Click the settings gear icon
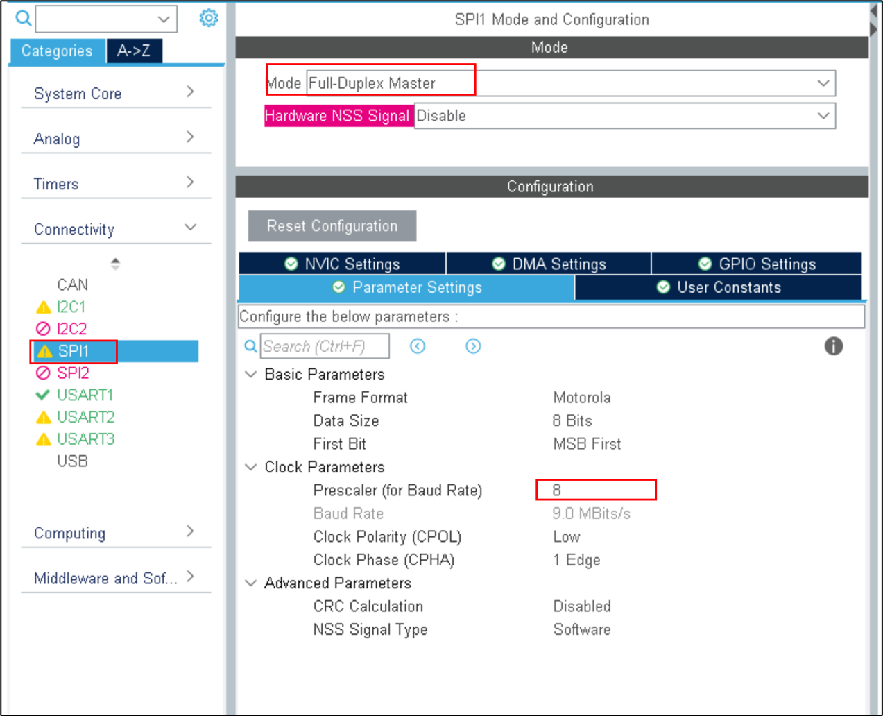This screenshot has width=883, height=716. point(208,18)
